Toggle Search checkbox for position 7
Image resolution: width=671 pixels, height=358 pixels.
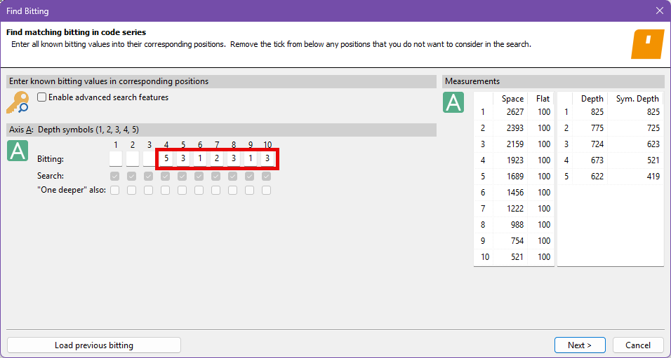(x=216, y=176)
